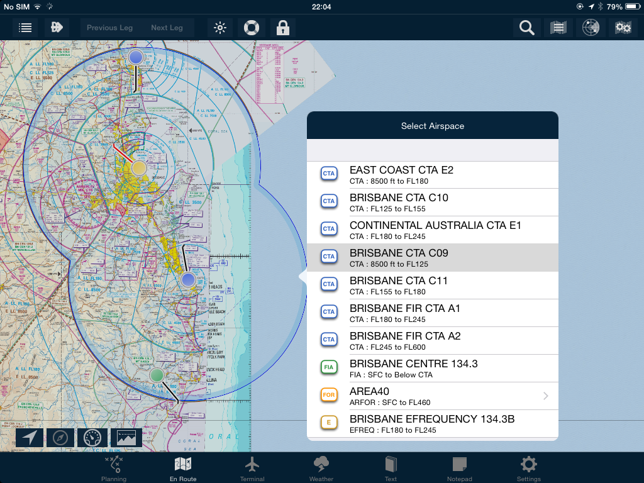Open the Terminal tab
644x483 pixels.
pyautogui.click(x=252, y=468)
